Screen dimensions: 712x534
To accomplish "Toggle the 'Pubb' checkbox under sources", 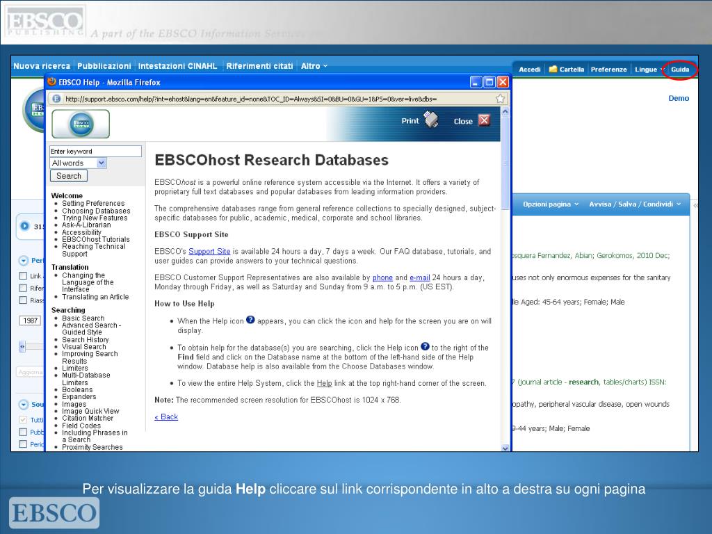I will (23, 432).
